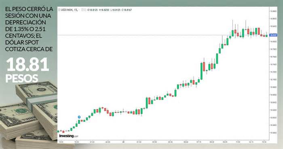Click the PESOS headline text
Viewport: 283px width, 149px height.
[x=22, y=78]
